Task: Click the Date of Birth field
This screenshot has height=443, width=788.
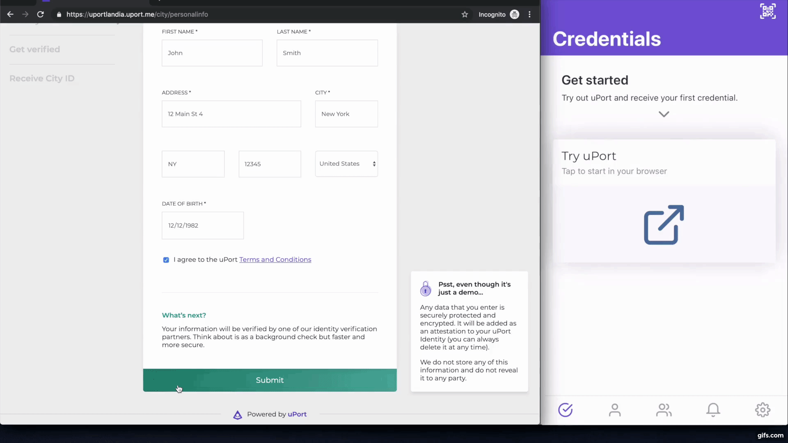Action: tap(203, 226)
